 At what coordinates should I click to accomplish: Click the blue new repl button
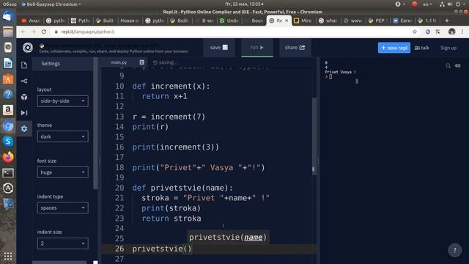[x=394, y=48]
